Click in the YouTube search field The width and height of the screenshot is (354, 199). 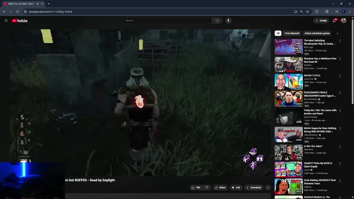click(x=167, y=20)
